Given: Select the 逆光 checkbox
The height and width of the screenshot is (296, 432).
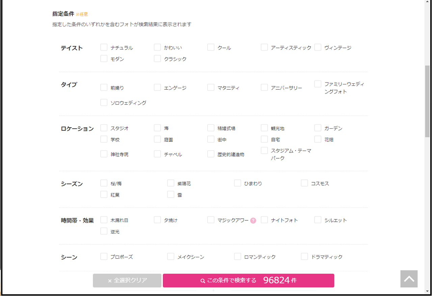Looking at the screenshot, I should coord(104,231).
